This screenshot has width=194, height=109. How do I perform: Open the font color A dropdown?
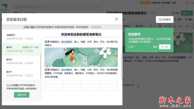[181, 26]
